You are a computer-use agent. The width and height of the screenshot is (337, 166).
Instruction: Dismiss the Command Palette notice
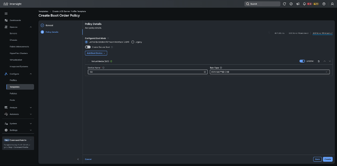click(x=31, y=140)
